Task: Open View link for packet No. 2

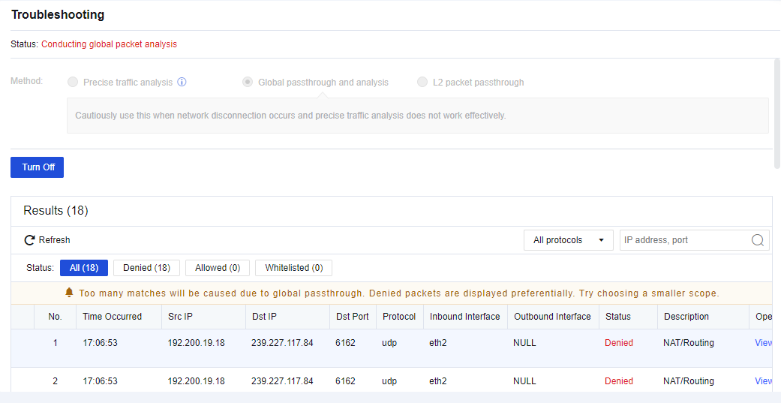Action: 763,381
